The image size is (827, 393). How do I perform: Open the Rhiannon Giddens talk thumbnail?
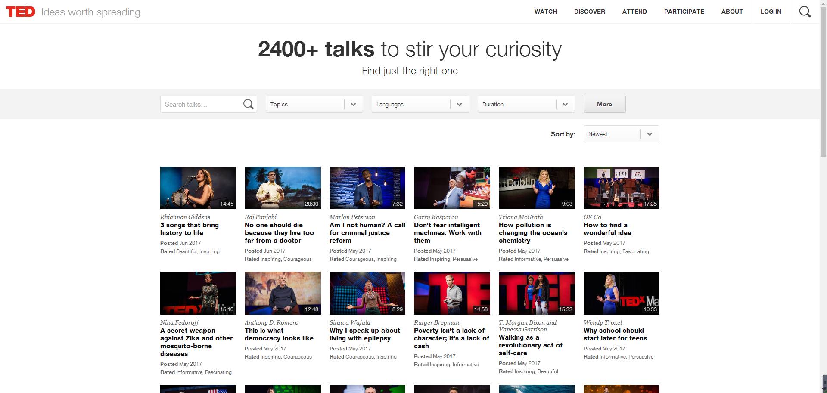198,188
